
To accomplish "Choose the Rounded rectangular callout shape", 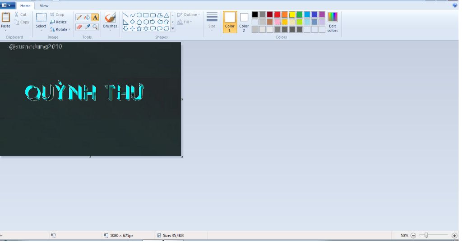I will pyautogui.click(x=152, y=28).
